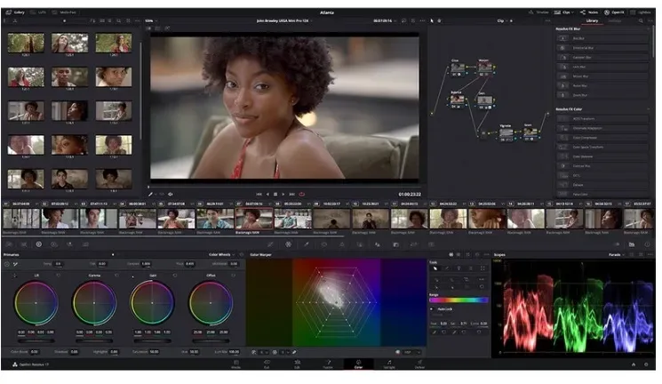662x384 pixels.
Task: Switch to the Edit page tab
Action: (298, 364)
